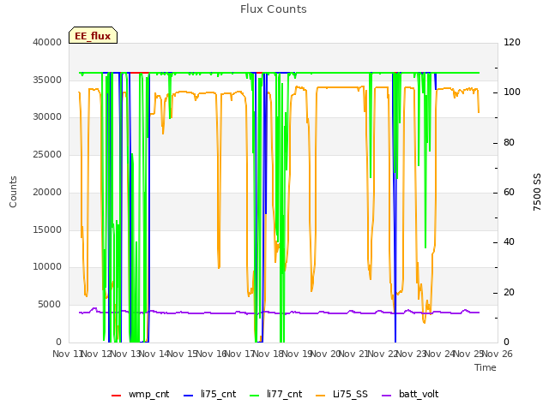Viewport: 549px width, 411px height.
Task: Click the Flux Counts chart title
Action: [274, 9]
